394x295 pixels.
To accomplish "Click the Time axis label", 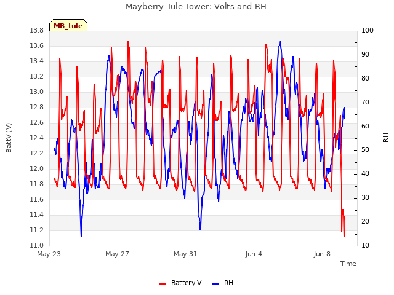I will 348,264.
